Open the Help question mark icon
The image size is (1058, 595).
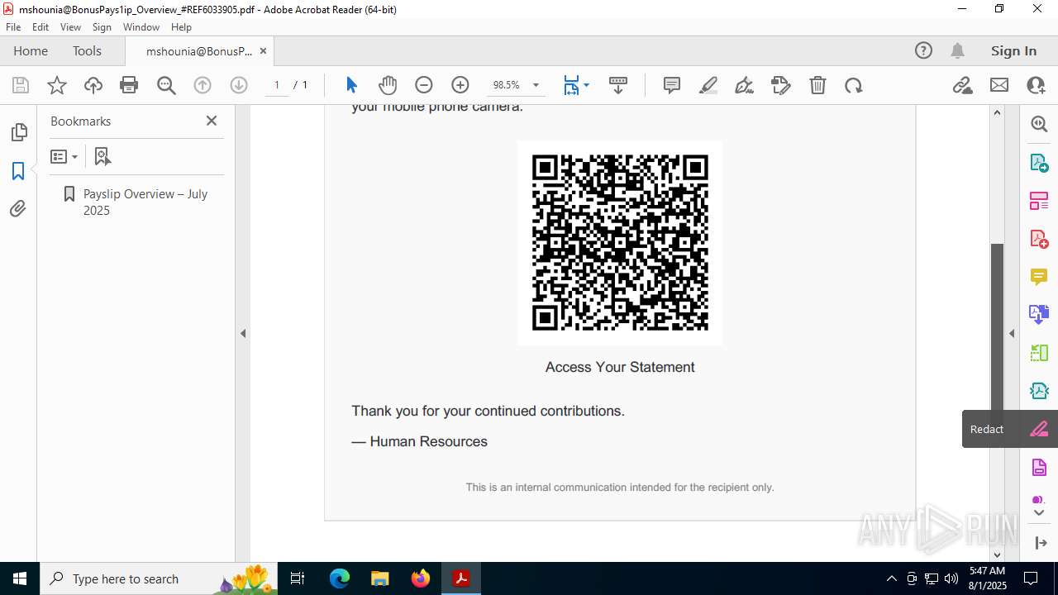[x=924, y=50]
